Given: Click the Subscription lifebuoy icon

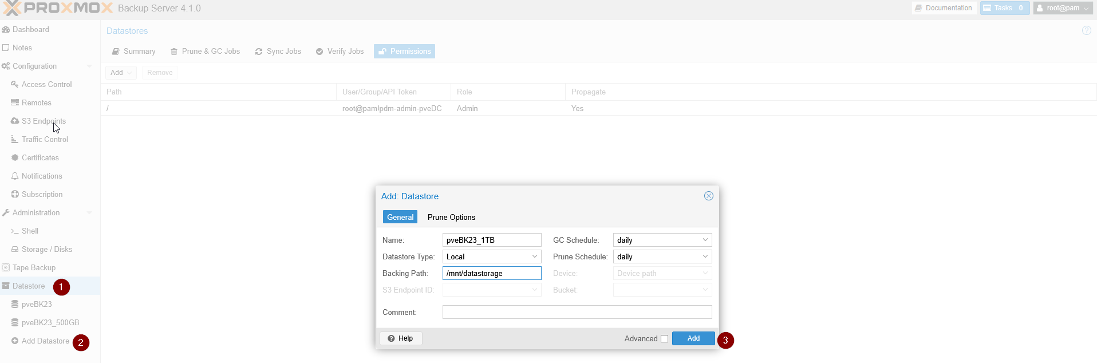Looking at the screenshot, I should click(15, 194).
